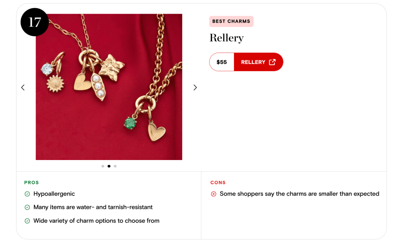Click the next image arrow

[x=195, y=87]
